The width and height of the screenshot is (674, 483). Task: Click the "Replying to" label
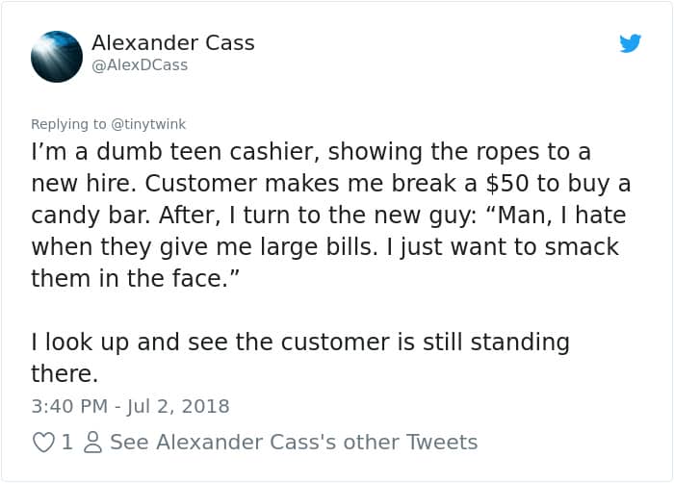click(x=69, y=124)
